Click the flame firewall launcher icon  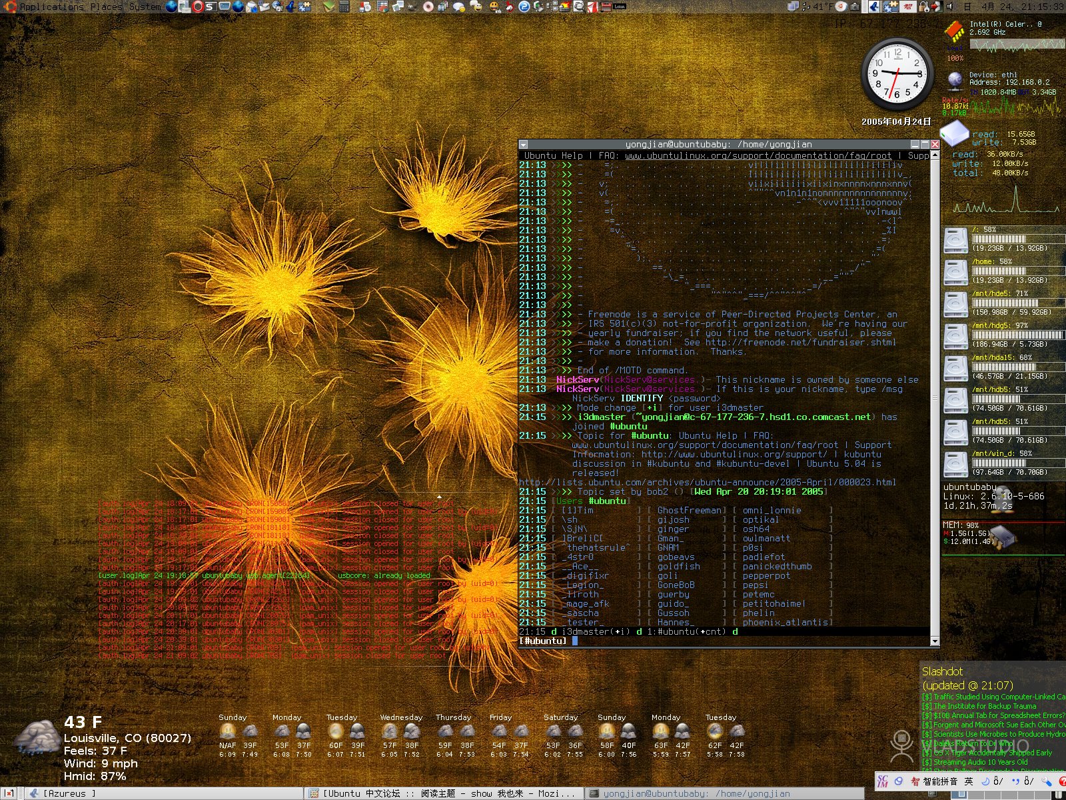(566, 7)
